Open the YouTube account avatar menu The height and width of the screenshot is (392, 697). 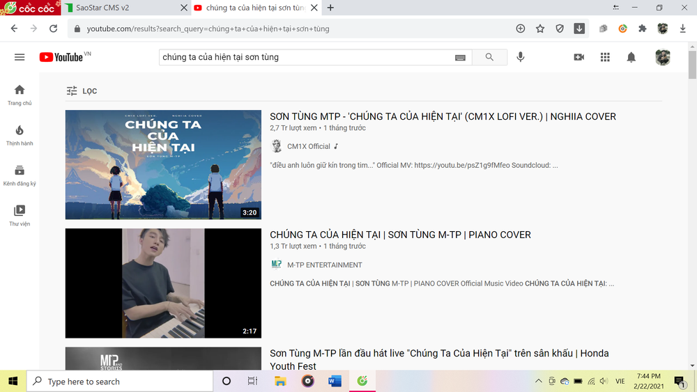point(663,57)
